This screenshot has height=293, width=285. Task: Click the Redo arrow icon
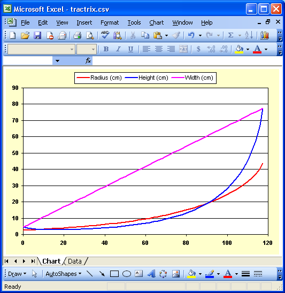click(209, 35)
